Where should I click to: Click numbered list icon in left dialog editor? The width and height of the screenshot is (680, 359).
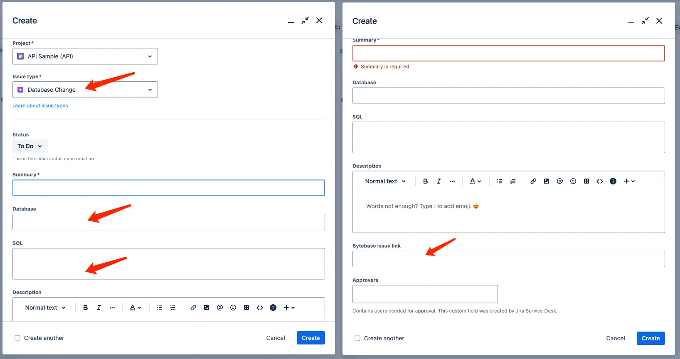(x=173, y=308)
